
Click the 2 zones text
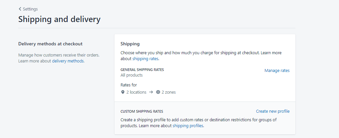pos(169,92)
